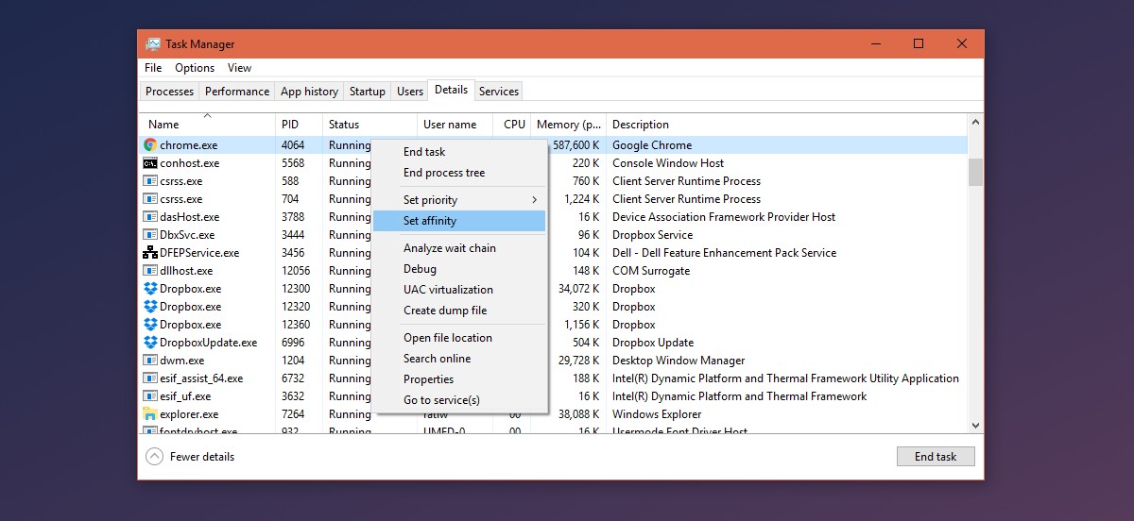Click the chrome.exe Chrome icon
The width and height of the screenshot is (1134, 521).
point(150,145)
